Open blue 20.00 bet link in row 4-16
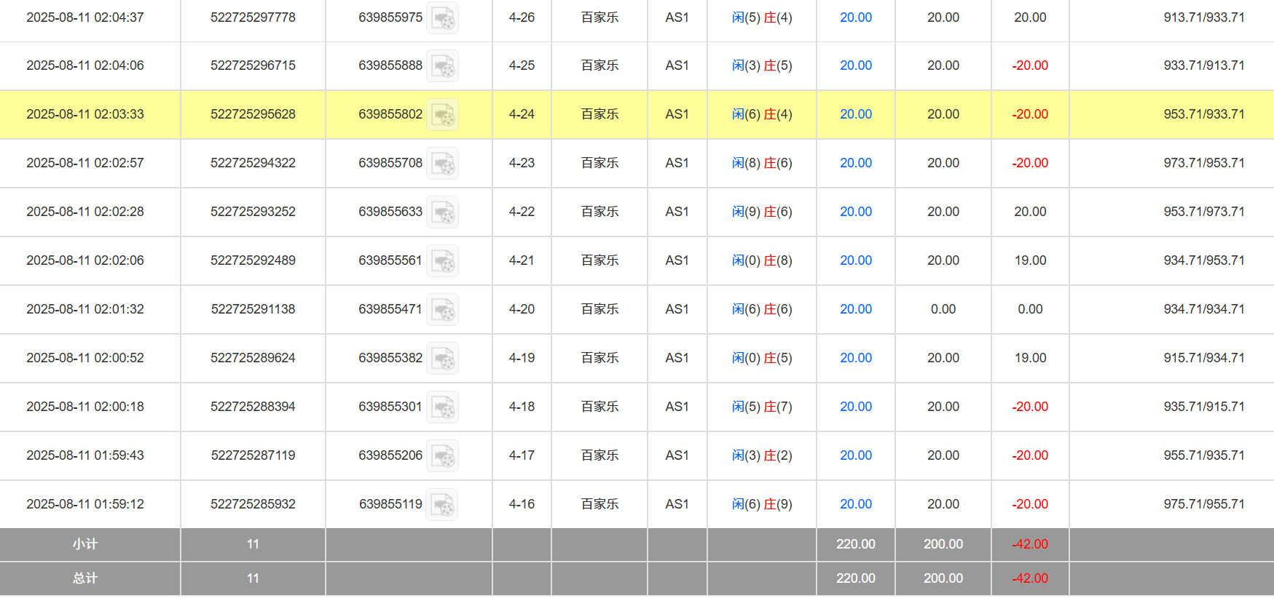1274x598 pixels. [855, 504]
